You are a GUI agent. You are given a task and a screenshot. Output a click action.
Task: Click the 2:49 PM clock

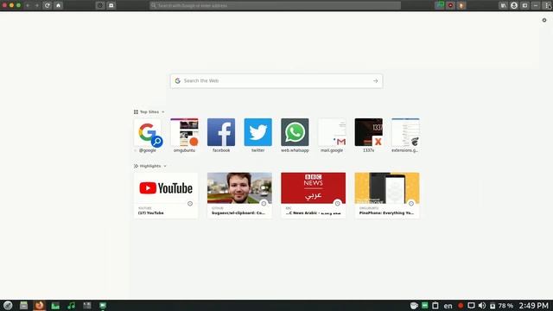click(534, 306)
